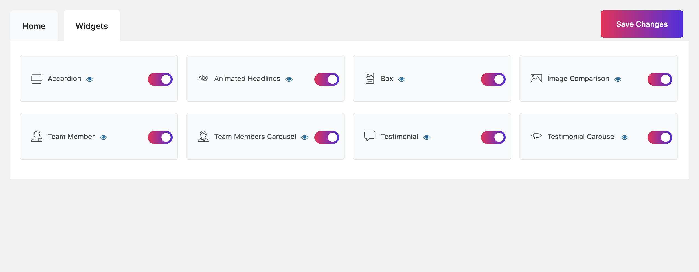This screenshot has height=272, width=699.
Task: Switch to the Home tab
Action: pyautogui.click(x=34, y=26)
